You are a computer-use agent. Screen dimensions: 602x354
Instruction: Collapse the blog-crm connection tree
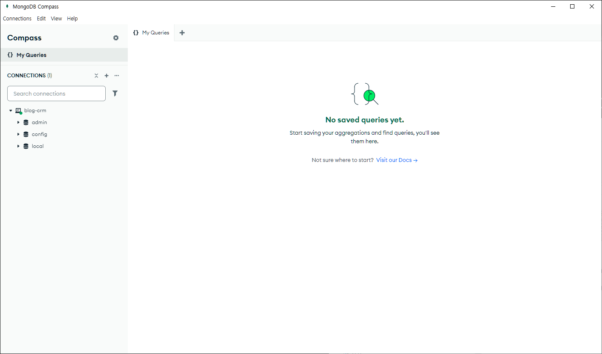pyautogui.click(x=11, y=110)
